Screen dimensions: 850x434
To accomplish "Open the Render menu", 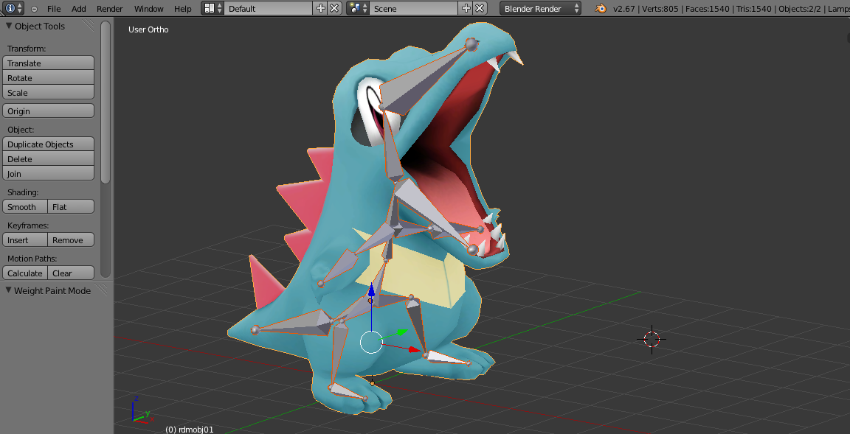I will pyautogui.click(x=109, y=9).
